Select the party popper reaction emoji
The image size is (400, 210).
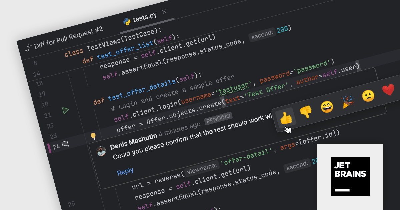coord(347,102)
